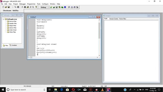The image size is (163, 92).
Task: Open the Window menu
Action: pyautogui.click(x=53, y=4)
